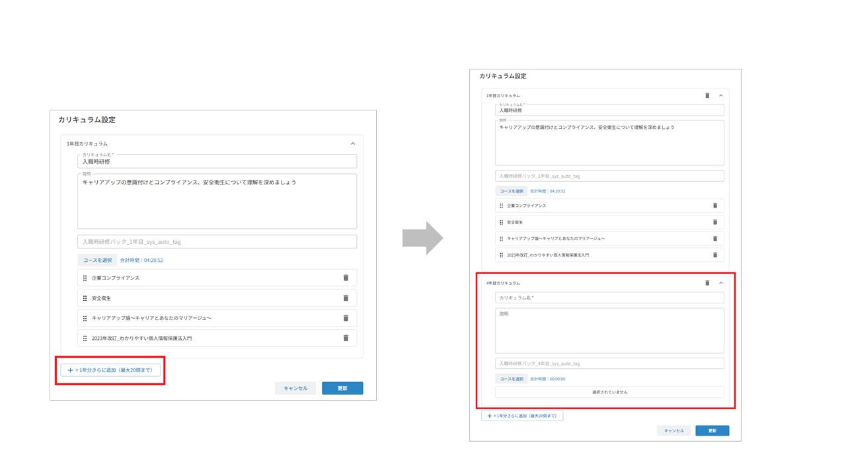
Task: Click コースを選択 in the 4年目 section
Action: click(x=511, y=379)
